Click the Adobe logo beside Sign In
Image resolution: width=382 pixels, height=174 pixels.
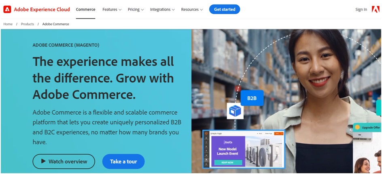[x=376, y=9]
